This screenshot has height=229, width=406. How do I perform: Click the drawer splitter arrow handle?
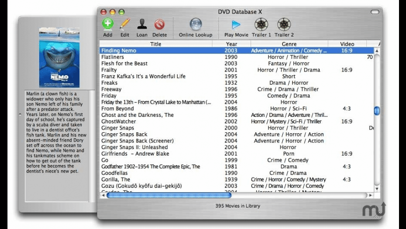point(20,114)
